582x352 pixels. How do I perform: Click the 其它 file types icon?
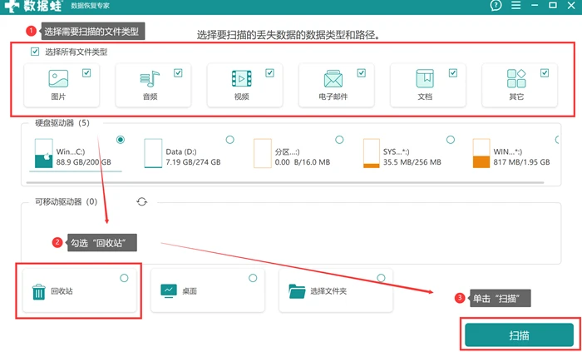(516, 79)
